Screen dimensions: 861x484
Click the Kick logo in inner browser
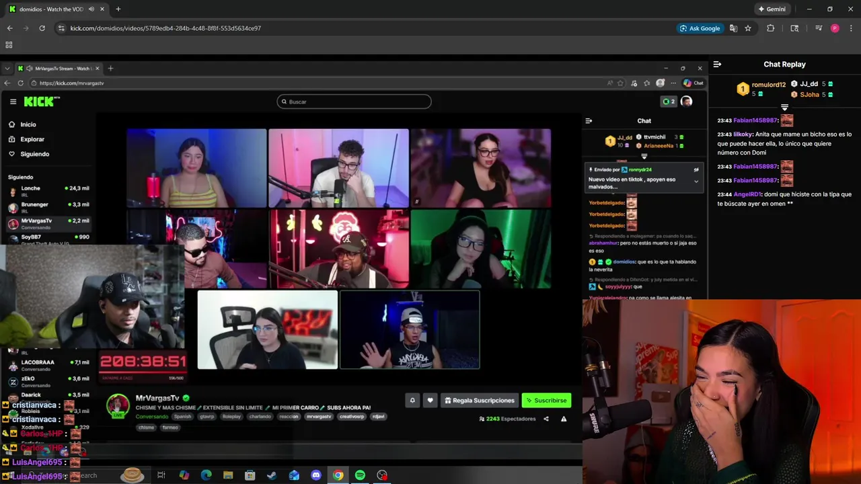[42, 102]
